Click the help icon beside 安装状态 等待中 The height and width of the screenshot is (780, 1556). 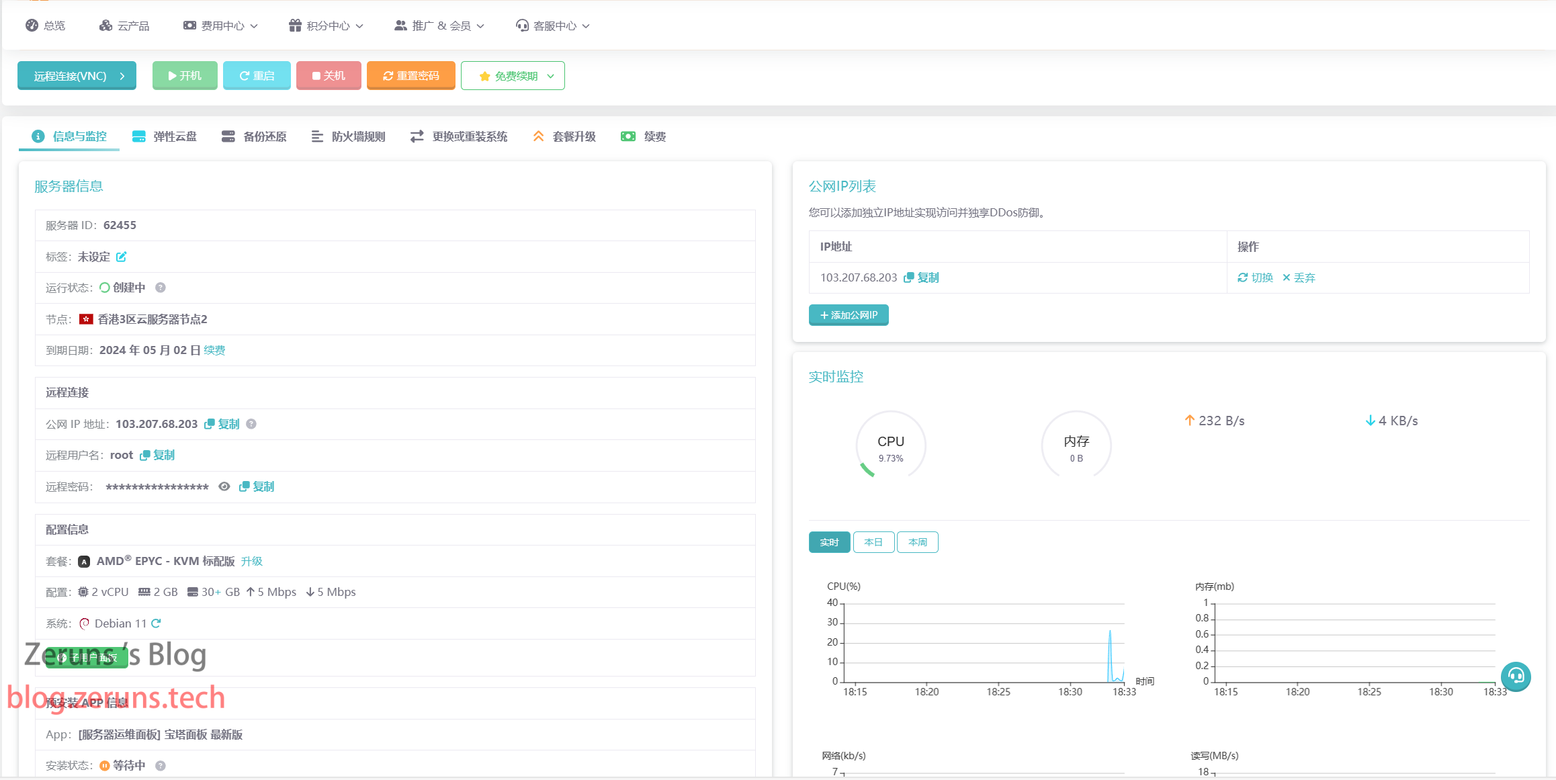[x=161, y=765]
